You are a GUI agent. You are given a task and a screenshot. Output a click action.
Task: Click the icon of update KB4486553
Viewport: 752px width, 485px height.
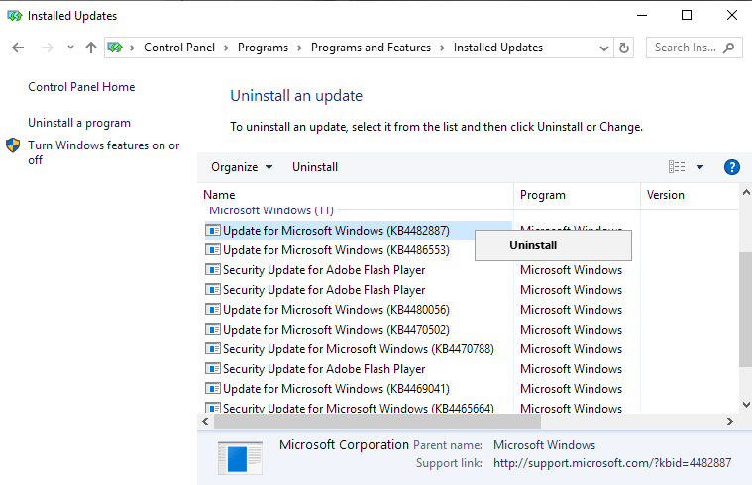pyautogui.click(x=212, y=249)
